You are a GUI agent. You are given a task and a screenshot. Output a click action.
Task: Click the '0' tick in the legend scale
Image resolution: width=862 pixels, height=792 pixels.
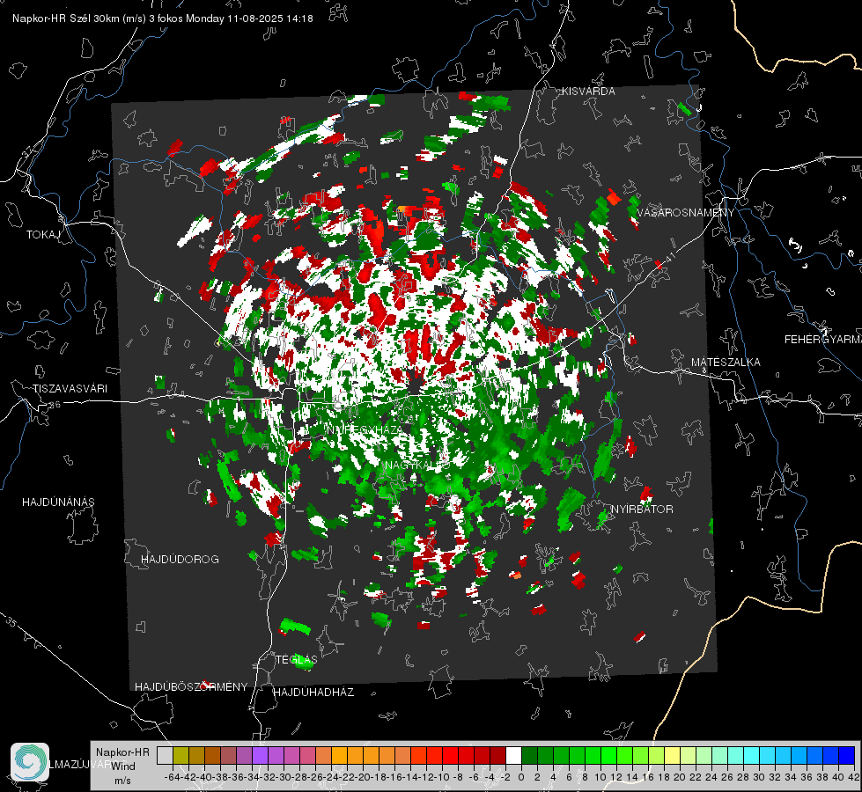pos(520,777)
